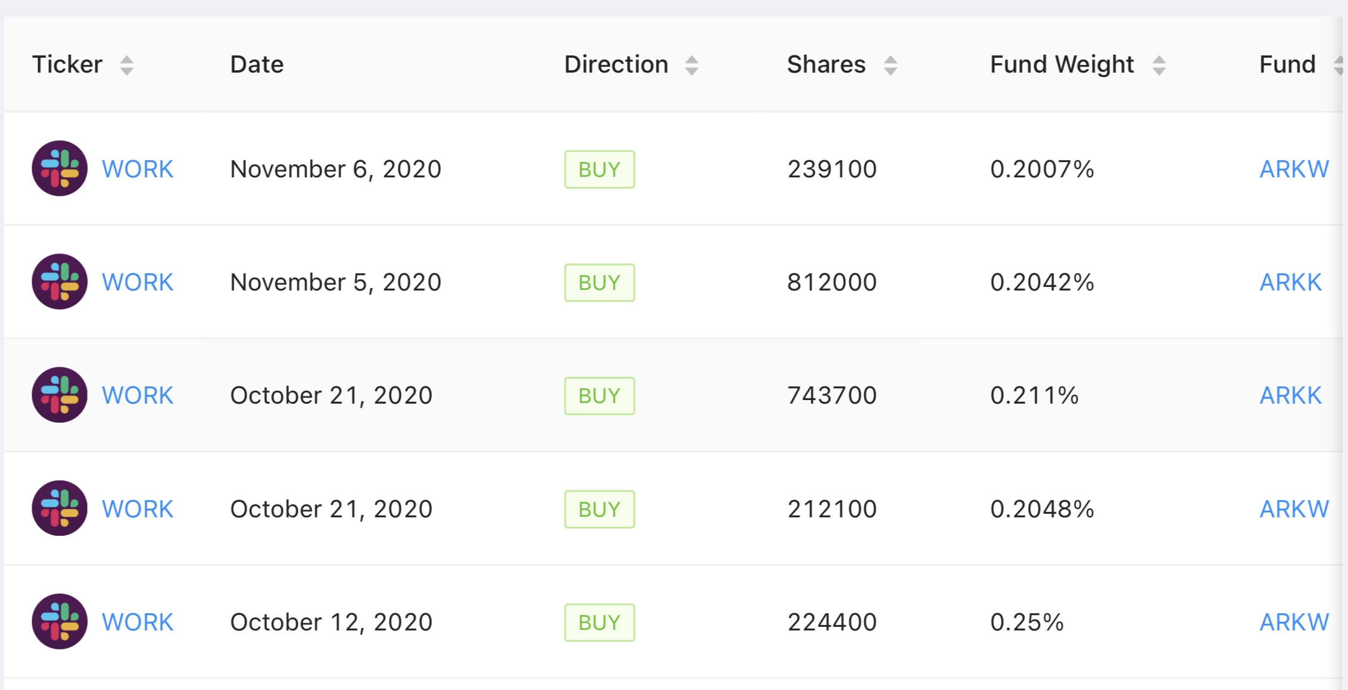Sort table by Shares column arrows
Screen dimensions: 1348x690
click(x=891, y=65)
